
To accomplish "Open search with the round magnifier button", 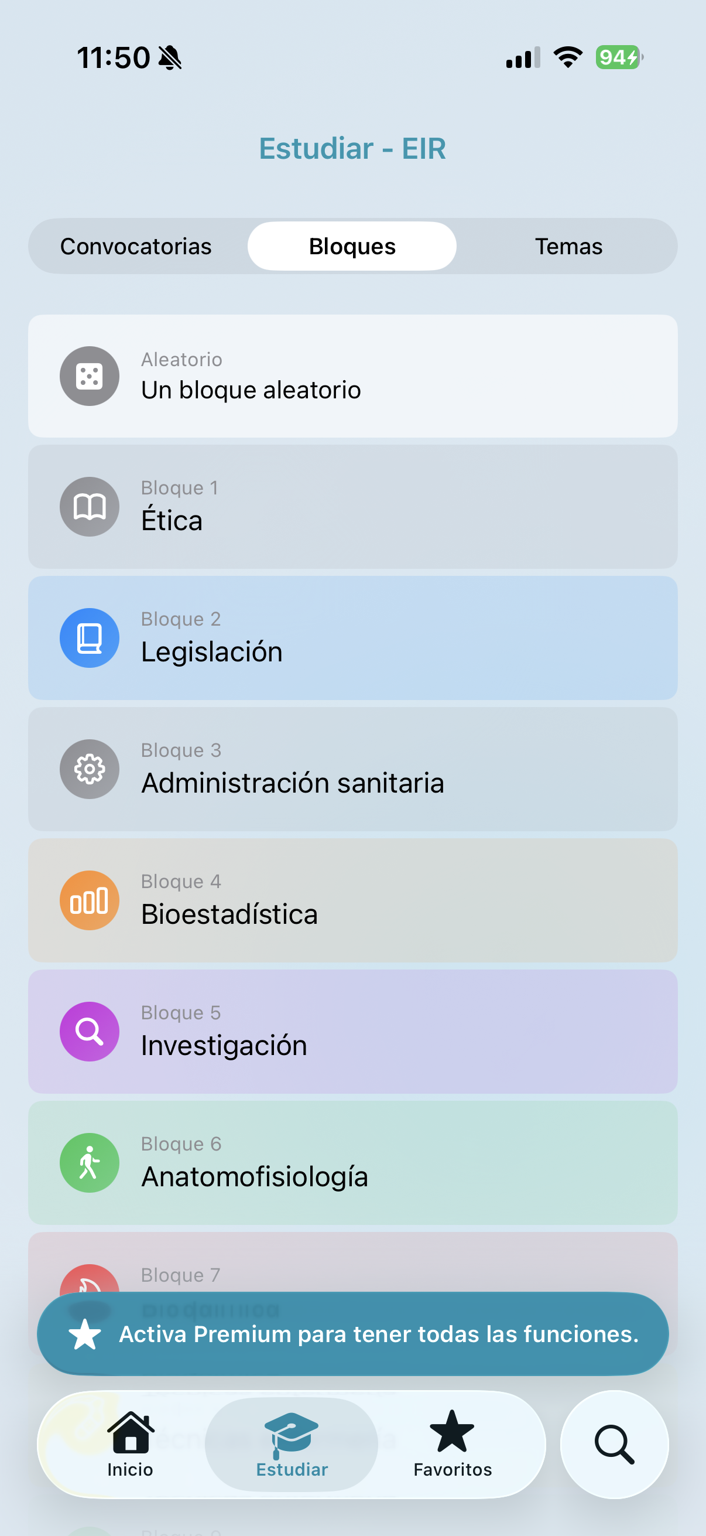I will 614,1444.
